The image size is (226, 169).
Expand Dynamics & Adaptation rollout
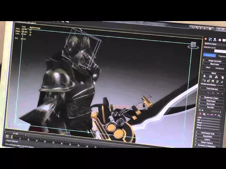point(207,146)
